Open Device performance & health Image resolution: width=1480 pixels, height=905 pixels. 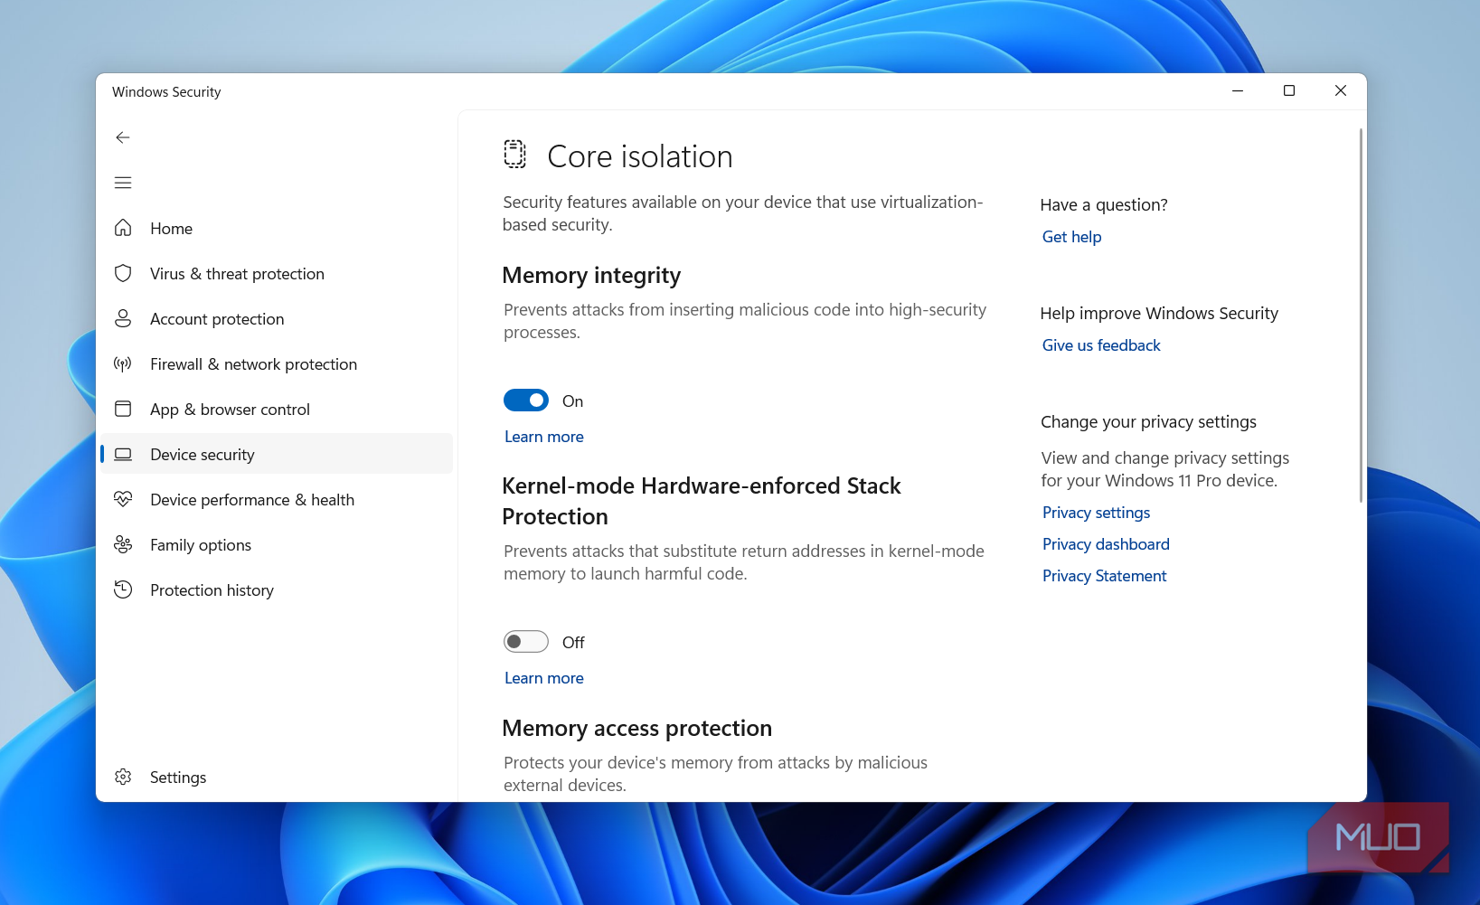pyautogui.click(x=277, y=499)
